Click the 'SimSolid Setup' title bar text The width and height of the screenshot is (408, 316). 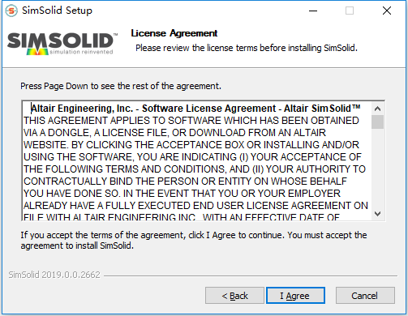[x=57, y=11]
